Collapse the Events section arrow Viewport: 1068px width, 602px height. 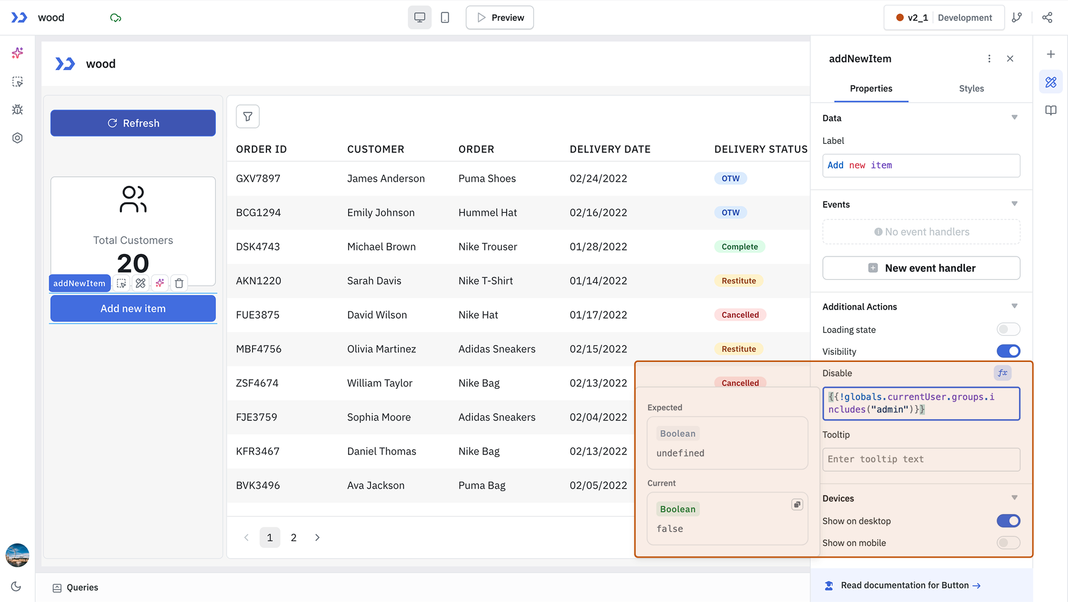(1014, 204)
